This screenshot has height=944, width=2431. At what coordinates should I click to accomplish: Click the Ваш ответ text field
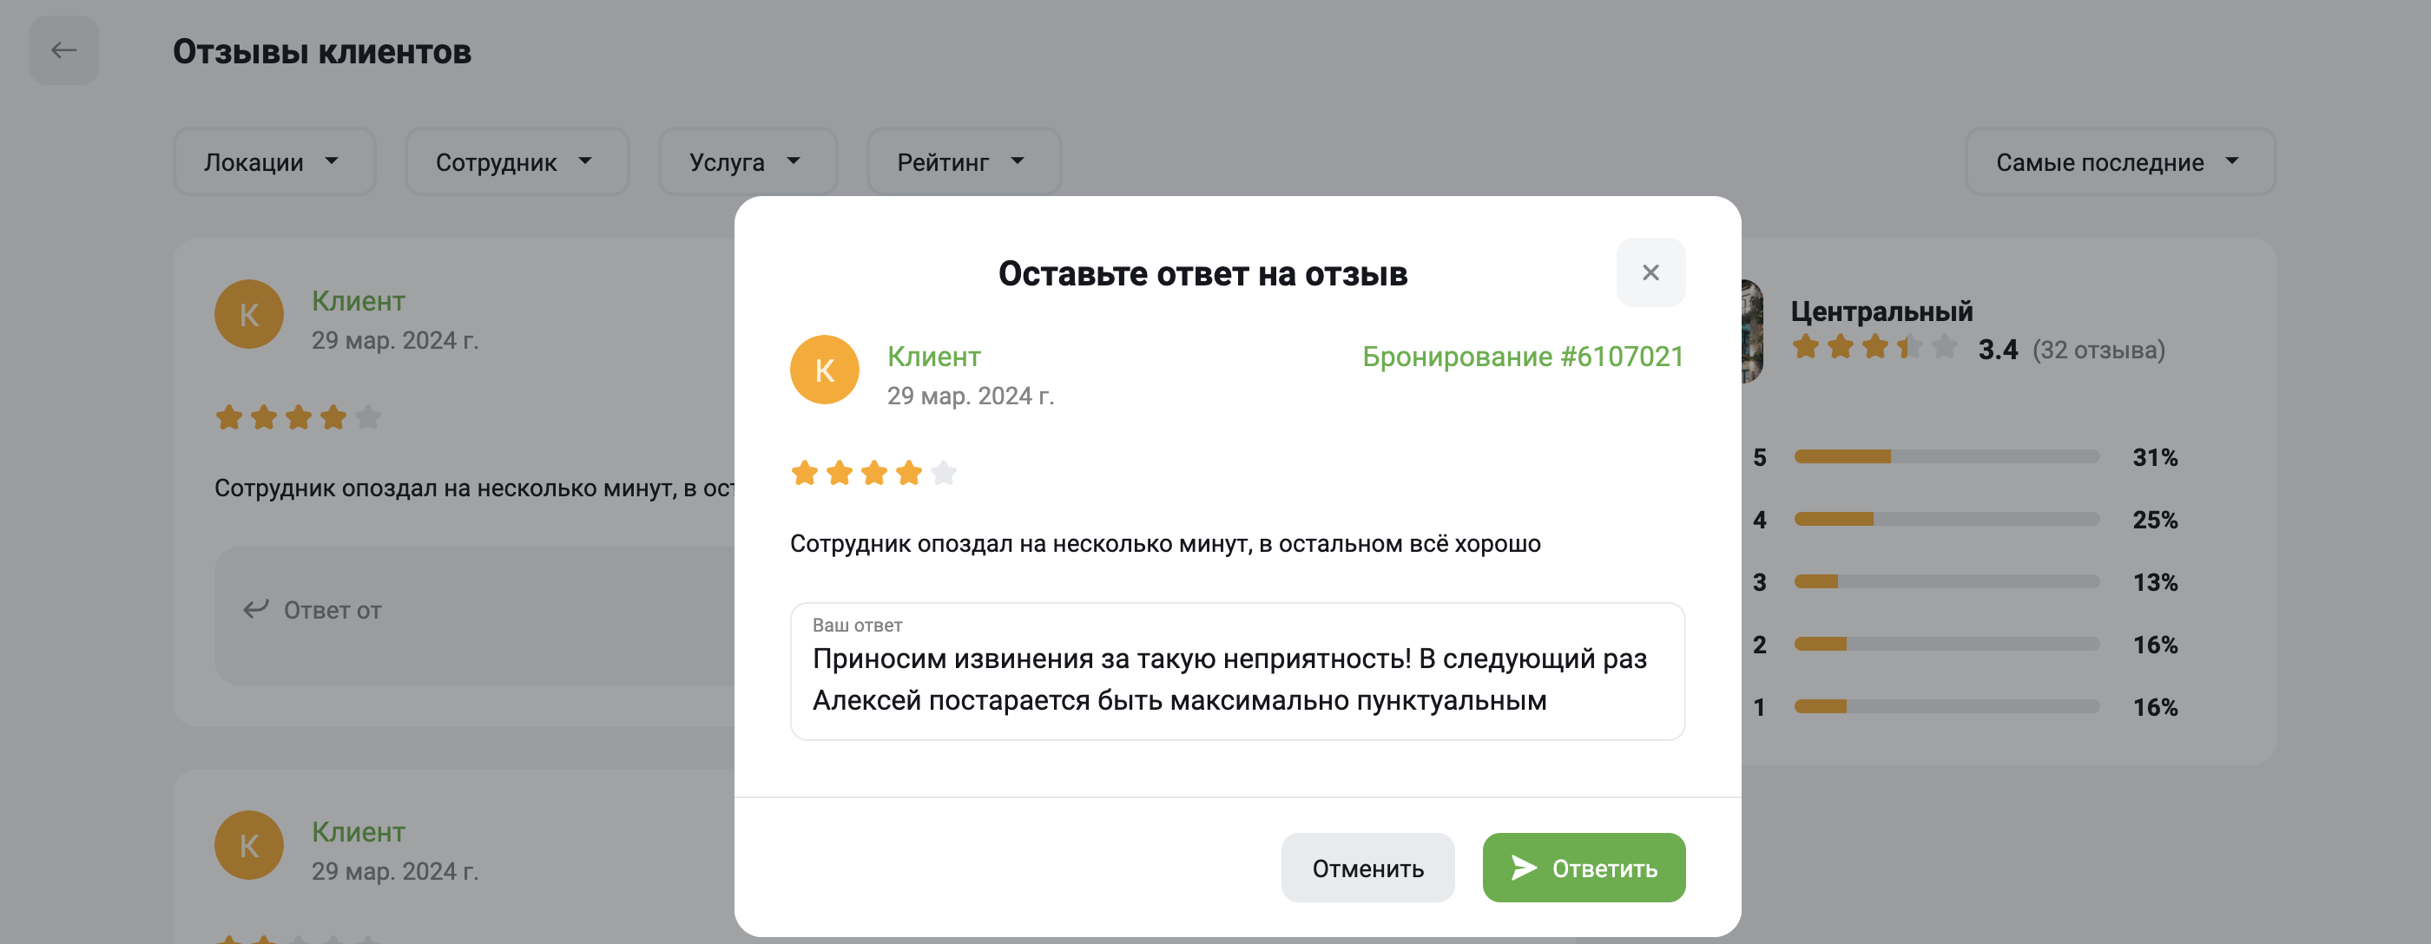pyautogui.click(x=1237, y=672)
